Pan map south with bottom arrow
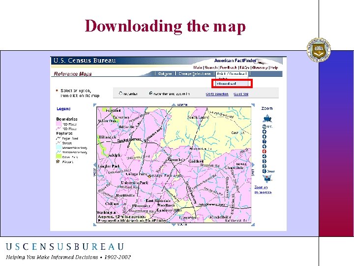The height and width of the screenshot is (266, 354). 174,225
